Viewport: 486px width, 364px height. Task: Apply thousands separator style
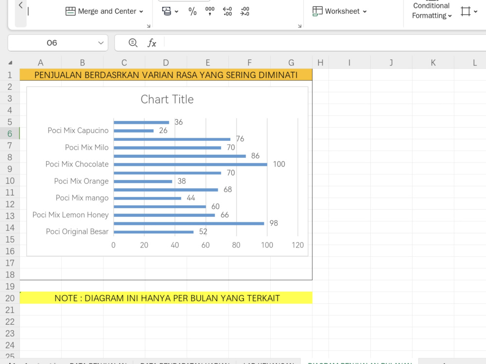(210, 11)
